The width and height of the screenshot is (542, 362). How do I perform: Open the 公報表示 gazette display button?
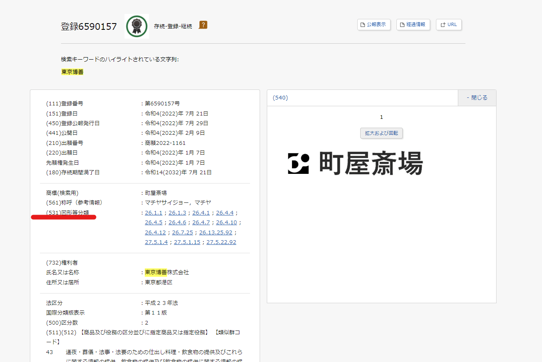click(374, 25)
